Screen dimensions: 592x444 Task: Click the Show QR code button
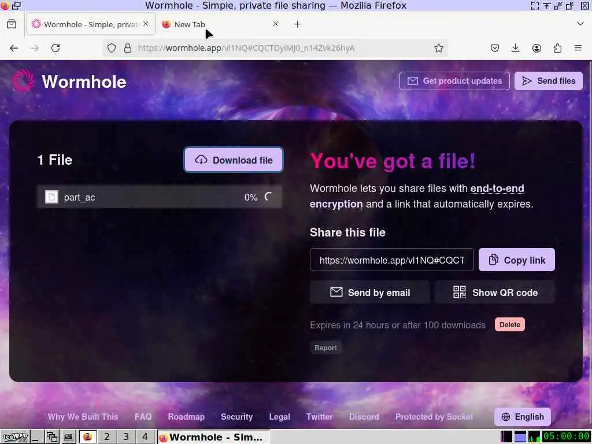click(x=495, y=292)
